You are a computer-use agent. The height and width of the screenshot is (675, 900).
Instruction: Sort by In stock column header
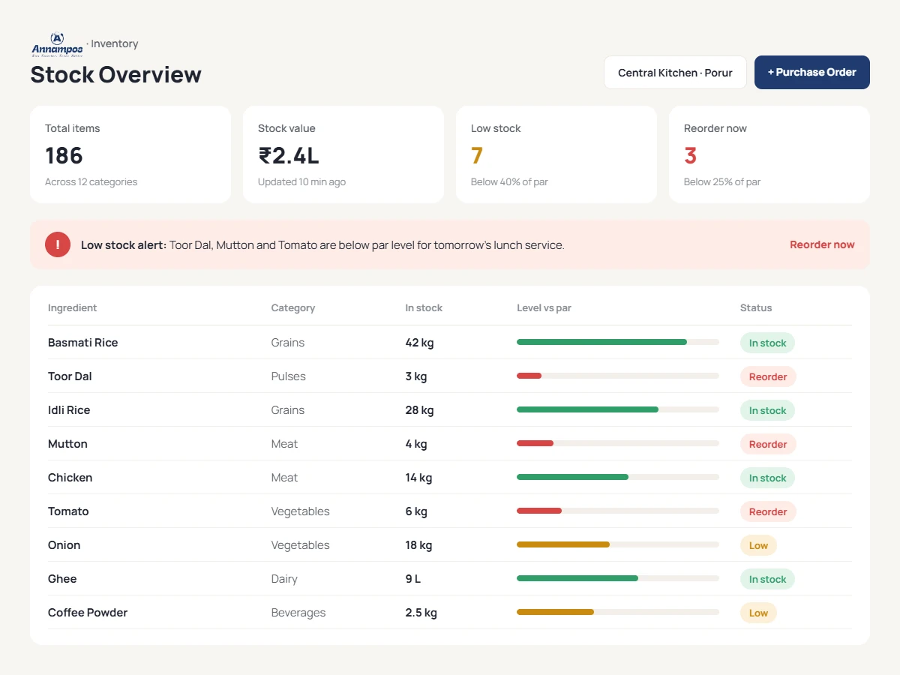tap(424, 308)
